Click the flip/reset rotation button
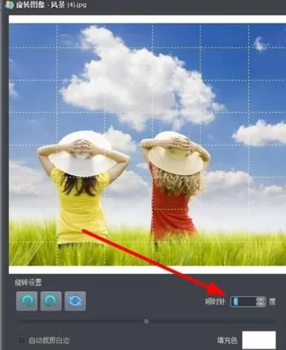 [75, 300]
